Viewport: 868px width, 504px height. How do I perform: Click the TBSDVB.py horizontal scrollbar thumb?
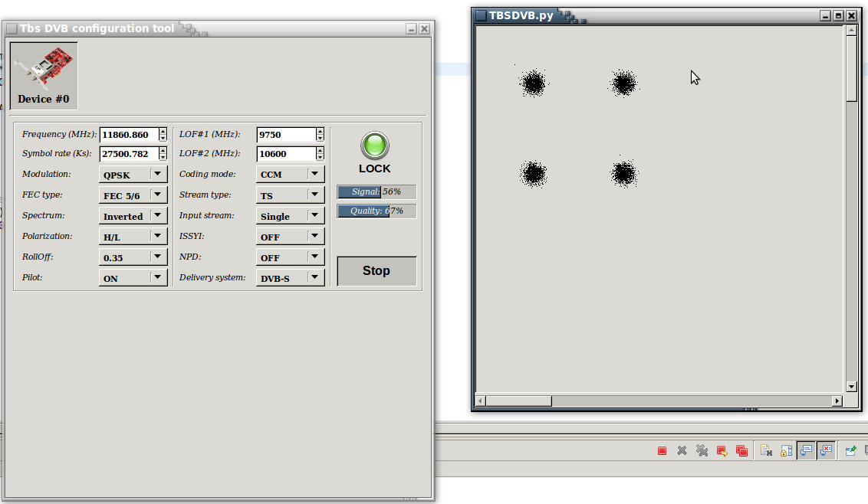[518, 401]
